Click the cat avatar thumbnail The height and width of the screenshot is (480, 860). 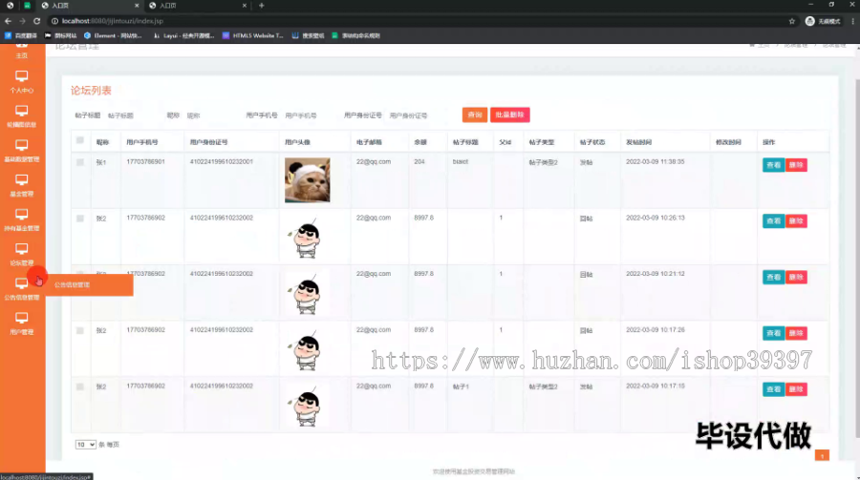point(307,180)
